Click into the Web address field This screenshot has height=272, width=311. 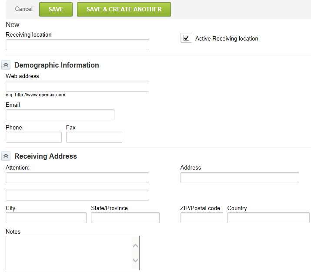pyautogui.click(x=77, y=86)
